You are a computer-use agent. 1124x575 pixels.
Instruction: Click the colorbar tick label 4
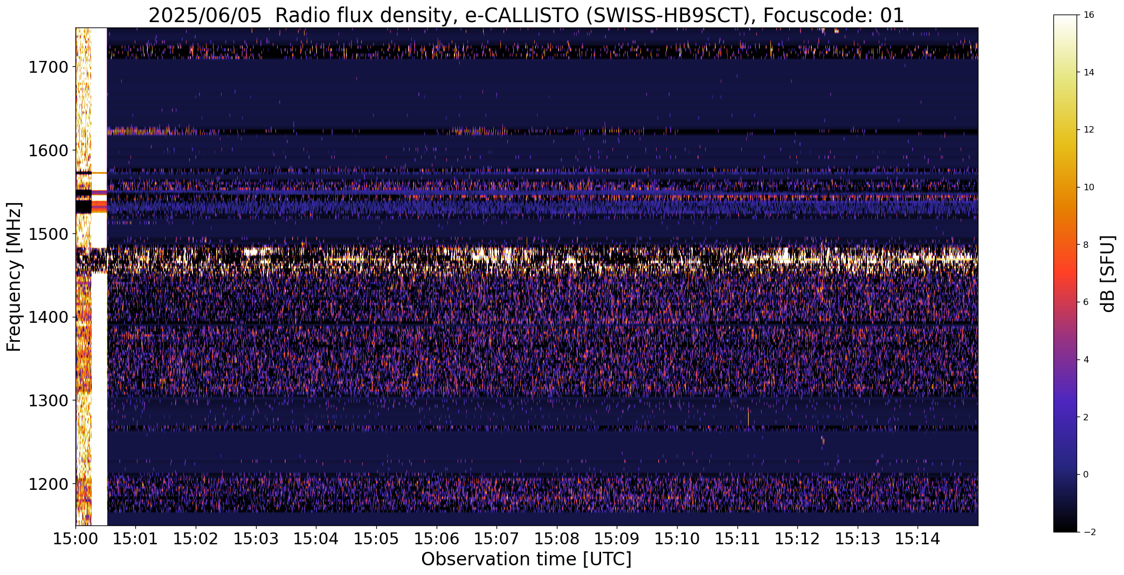[x=1086, y=360]
